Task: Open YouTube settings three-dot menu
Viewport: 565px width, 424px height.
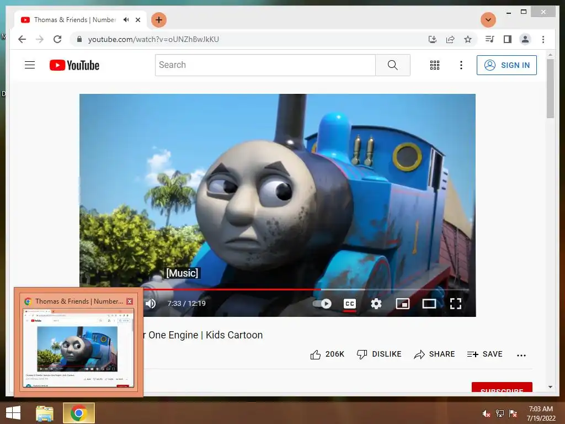Action: point(461,65)
